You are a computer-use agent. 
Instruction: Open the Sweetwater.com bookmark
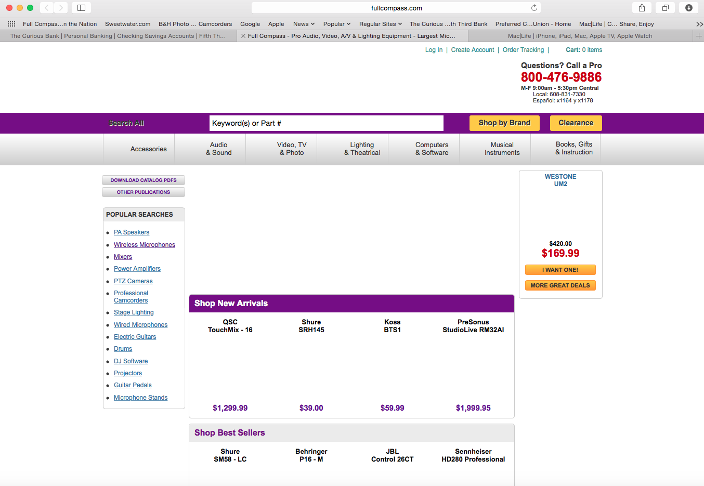coord(127,24)
